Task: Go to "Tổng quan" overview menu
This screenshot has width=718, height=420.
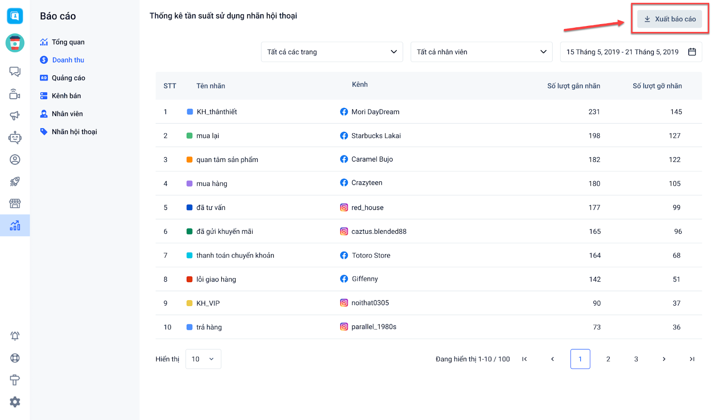Action: (x=68, y=42)
